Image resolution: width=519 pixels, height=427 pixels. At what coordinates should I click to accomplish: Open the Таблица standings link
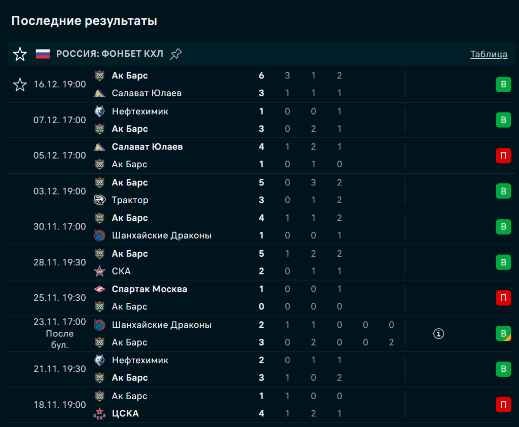pyautogui.click(x=489, y=54)
